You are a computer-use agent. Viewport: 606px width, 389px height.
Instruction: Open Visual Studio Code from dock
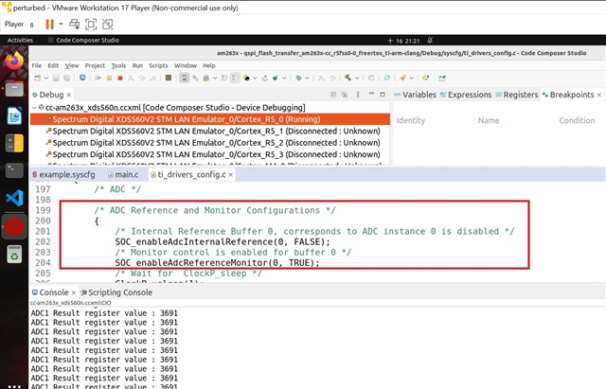click(15, 198)
